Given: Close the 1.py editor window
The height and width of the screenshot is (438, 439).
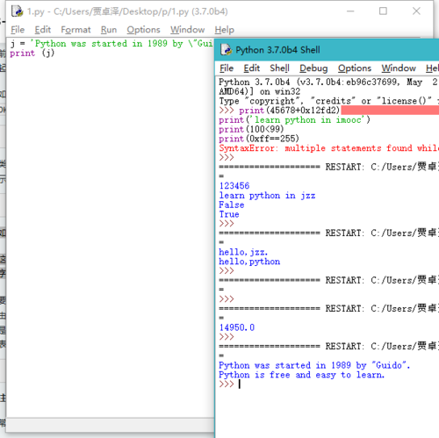Looking at the screenshot, I should (x=416, y=11).
